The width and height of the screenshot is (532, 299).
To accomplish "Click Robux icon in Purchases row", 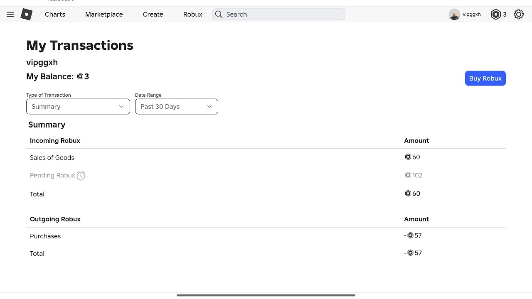I will pyautogui.click(x=410, y=235).
